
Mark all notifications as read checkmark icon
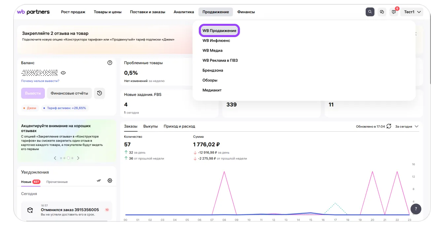pyautogui.click(x=99, y=181)
